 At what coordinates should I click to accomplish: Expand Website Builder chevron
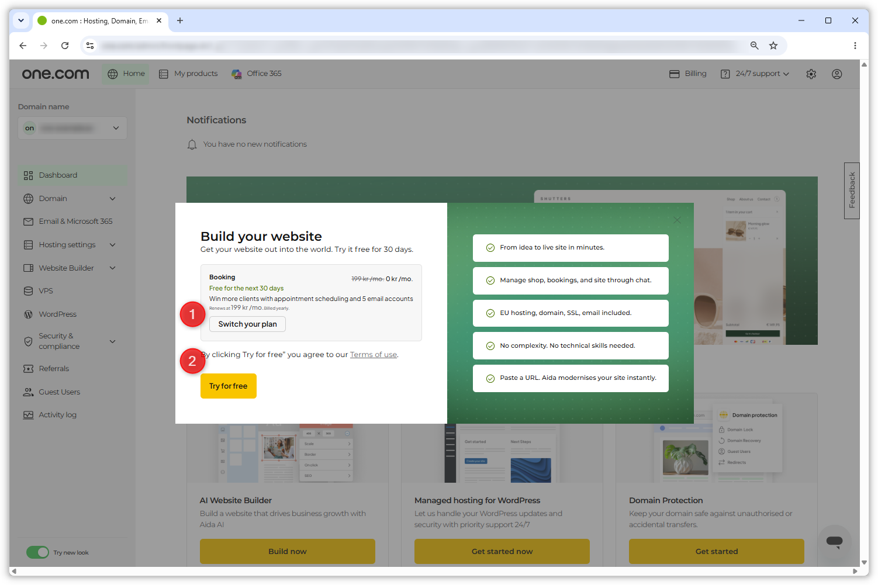pyautogui.click(x=113, y=268)
